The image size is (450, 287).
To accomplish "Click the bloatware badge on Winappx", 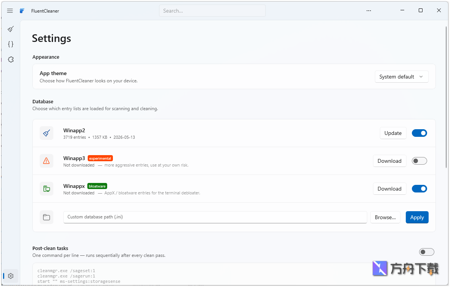I will pyautogui.click(x=97, y=186).
